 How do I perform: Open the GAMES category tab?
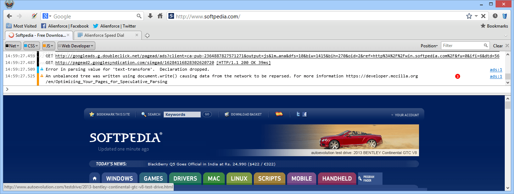(x=153, y=178)
